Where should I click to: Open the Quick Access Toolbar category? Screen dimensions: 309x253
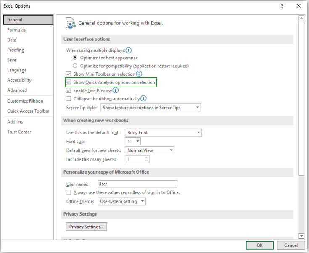tap(28, 111)
